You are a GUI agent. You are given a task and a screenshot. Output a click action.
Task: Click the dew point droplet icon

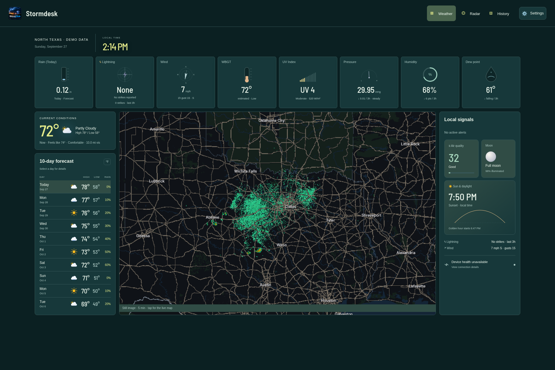click(491, 74)
